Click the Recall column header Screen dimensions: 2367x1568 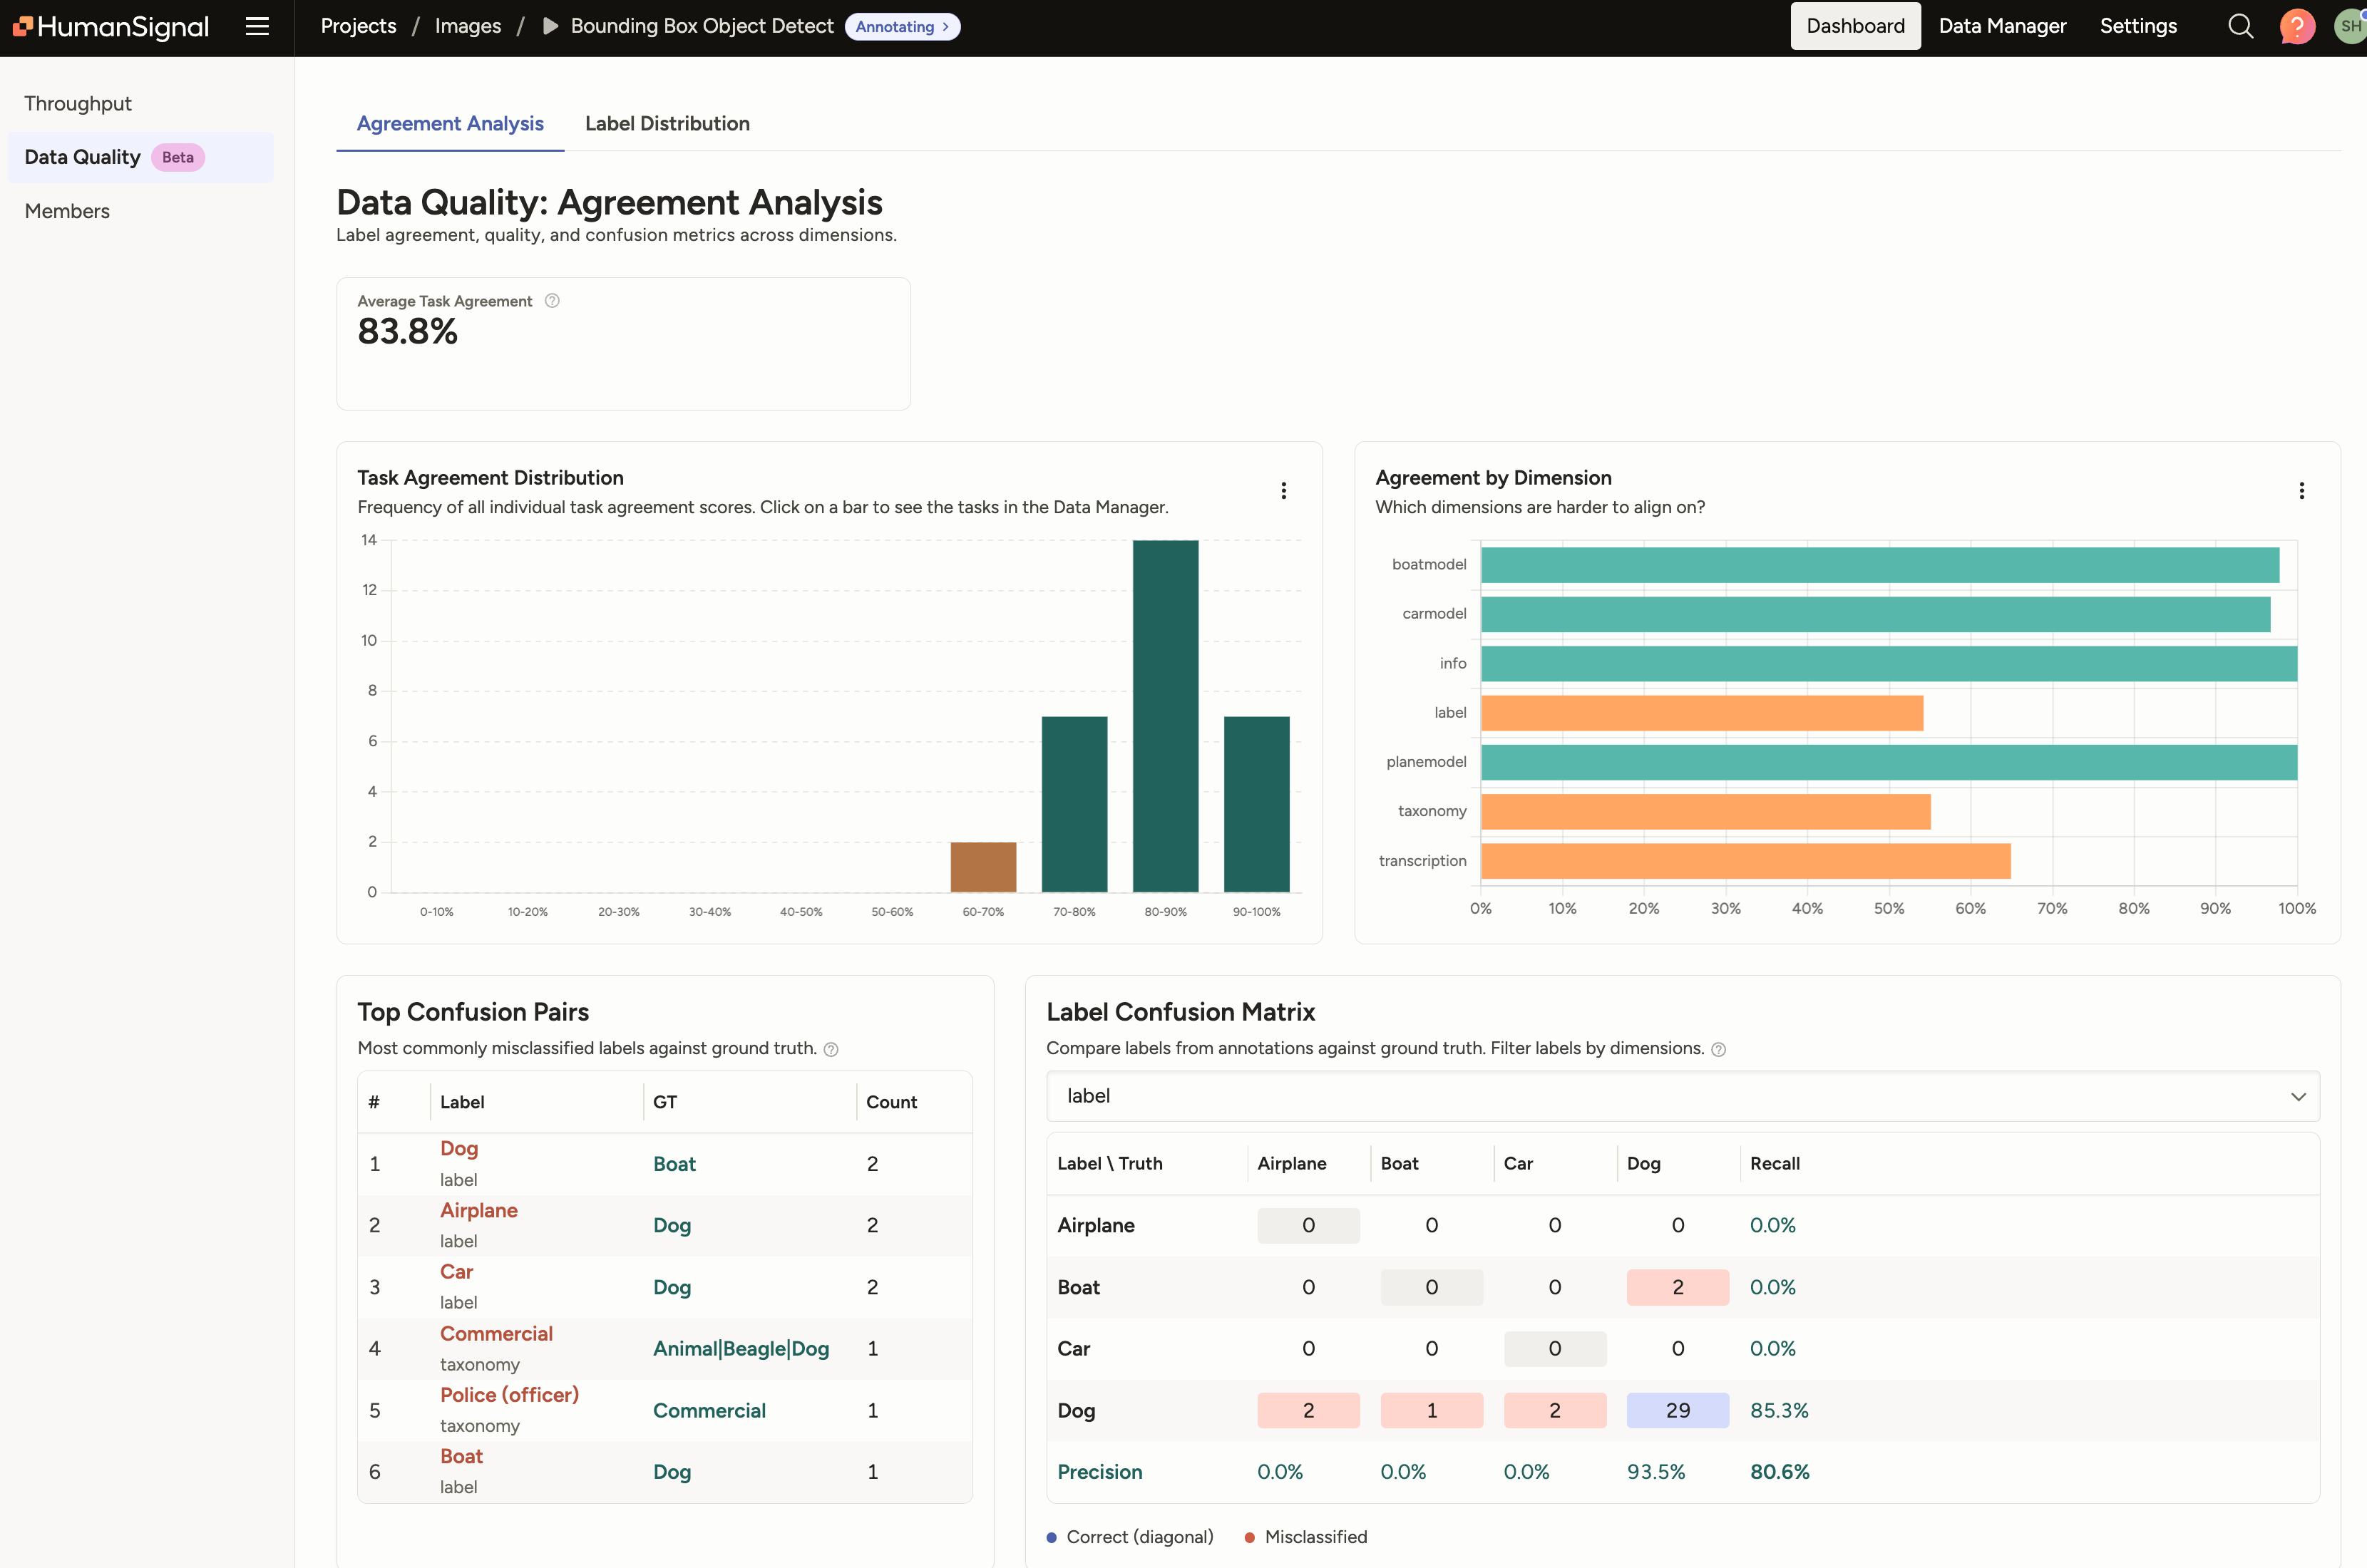pos(1775,1164)
